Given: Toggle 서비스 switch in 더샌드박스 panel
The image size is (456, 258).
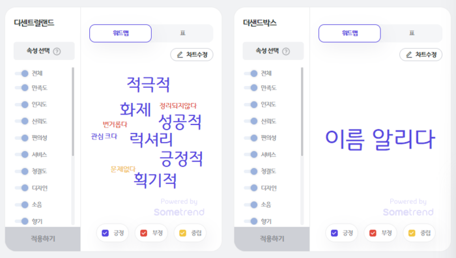Looking at the screenshot, I should pyautogui.click(x=251, y=154).
